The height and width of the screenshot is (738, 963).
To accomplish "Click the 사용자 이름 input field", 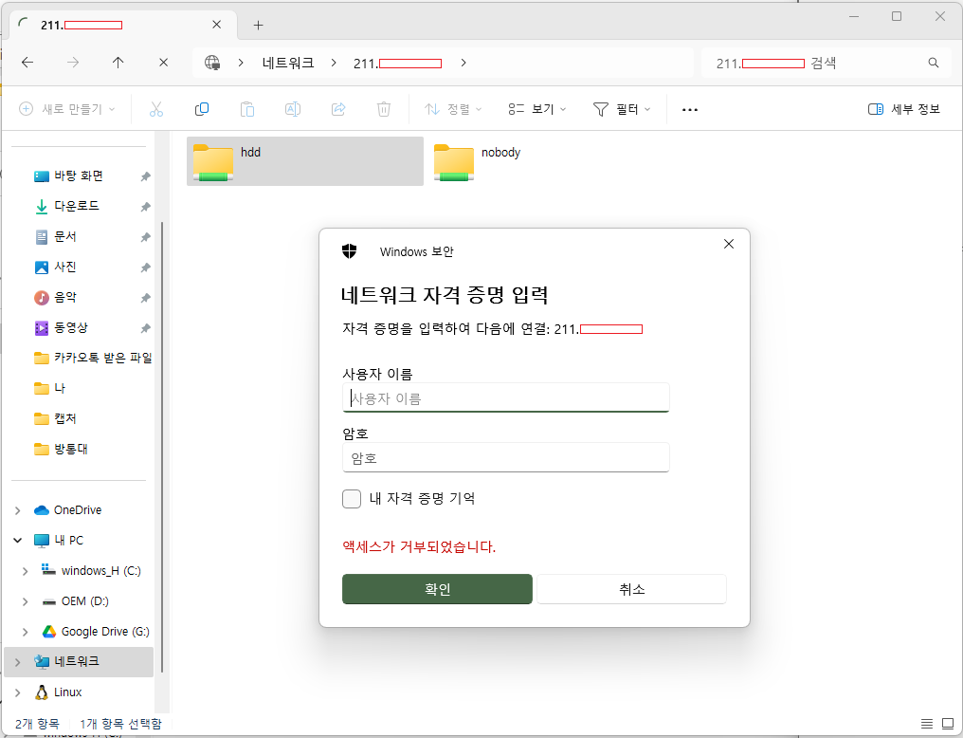I will (505, 398).
